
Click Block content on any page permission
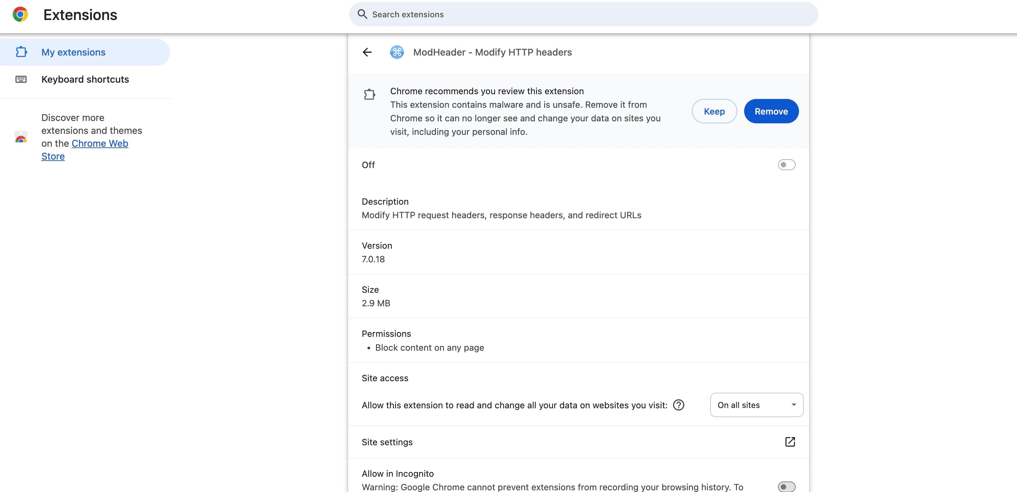click(429, 348)
